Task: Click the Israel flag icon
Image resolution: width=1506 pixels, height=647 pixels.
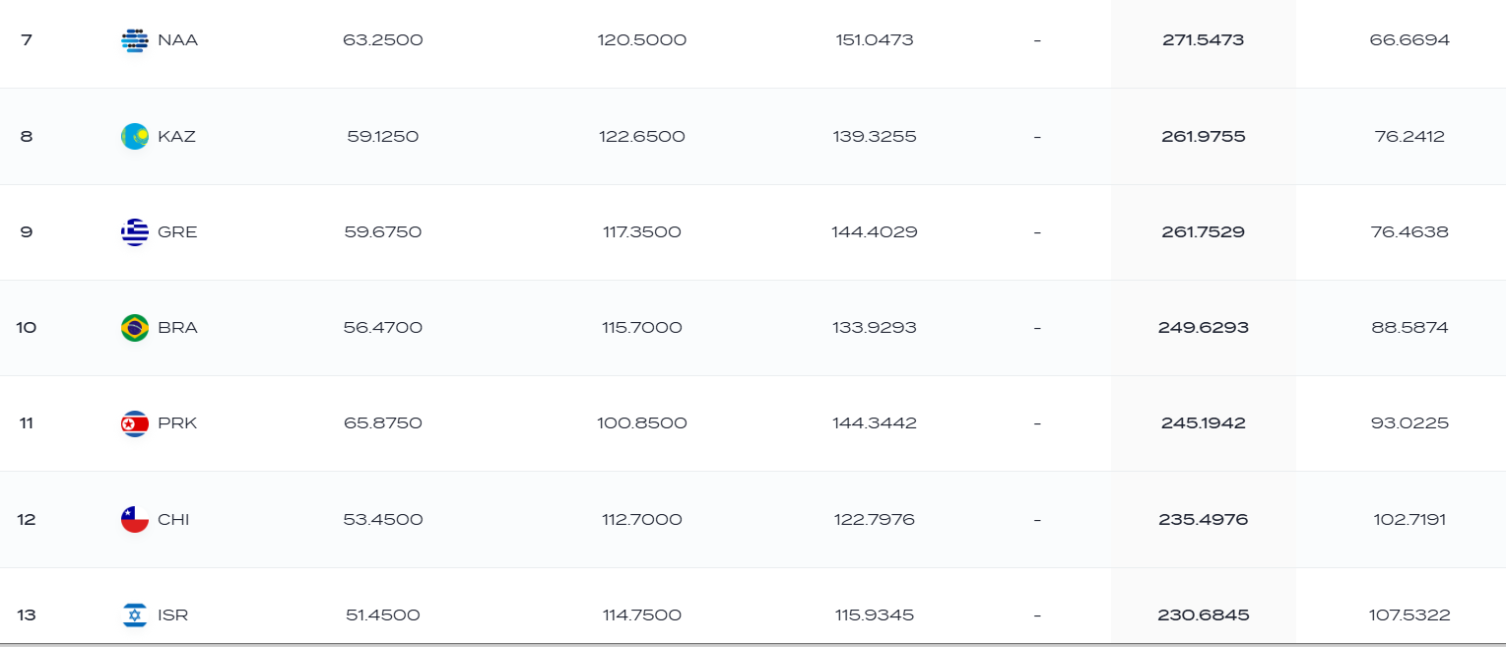Action: click(134, 615)
